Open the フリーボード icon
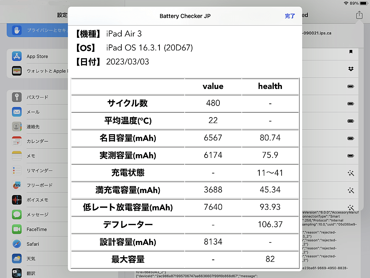370x278 pixels. [x=17, y=185]
